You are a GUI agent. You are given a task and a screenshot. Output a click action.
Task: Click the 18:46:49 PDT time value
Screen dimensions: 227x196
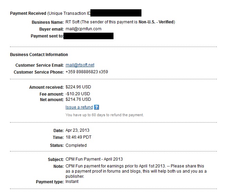coord(78,137)
